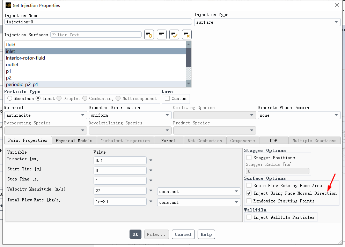345x247 pixels.
Task: Expand the Velocity Magnitude value arrow
Action: pos(151,191)
